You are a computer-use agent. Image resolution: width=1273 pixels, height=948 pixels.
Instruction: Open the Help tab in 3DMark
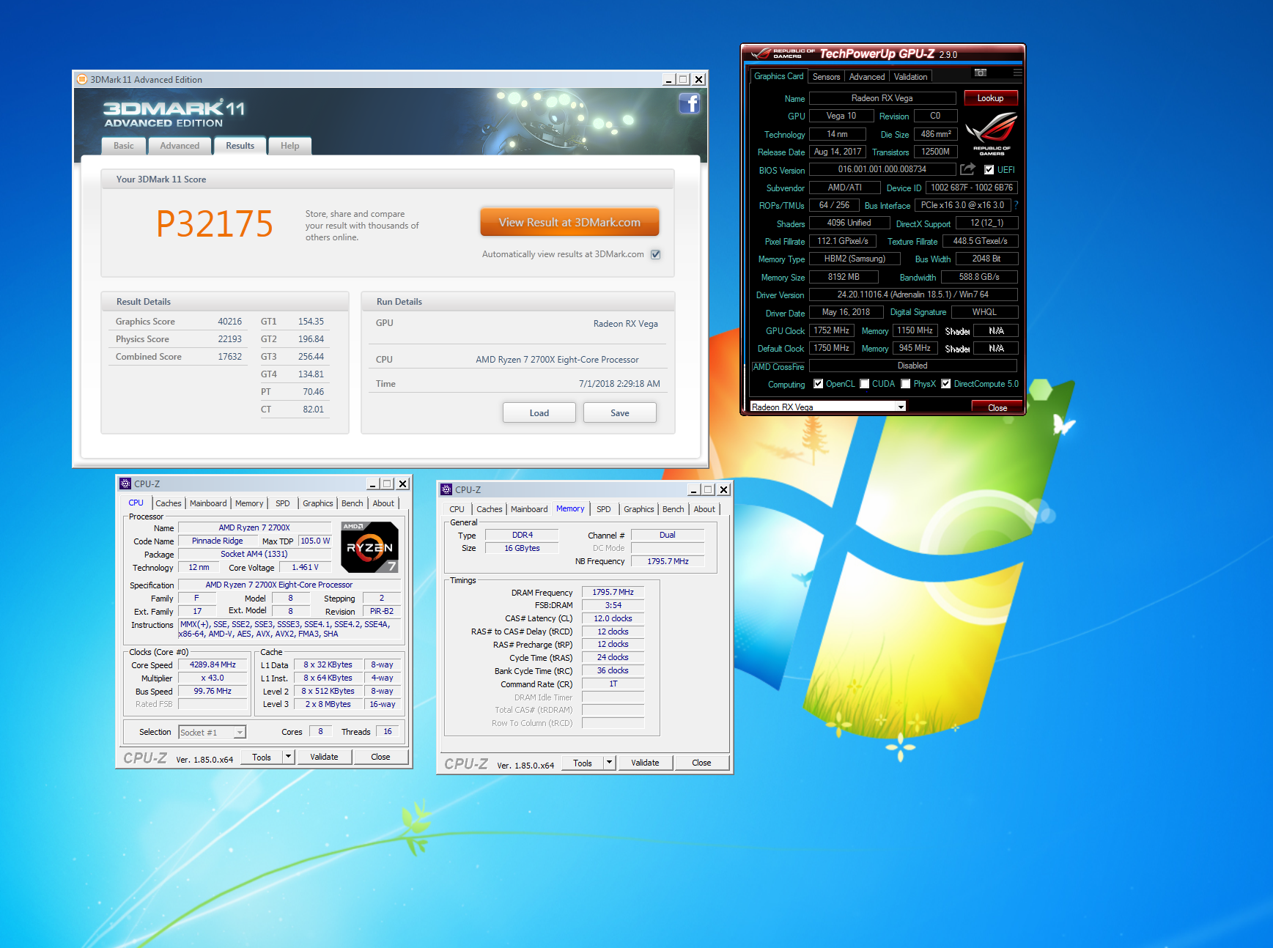point(289,146)
